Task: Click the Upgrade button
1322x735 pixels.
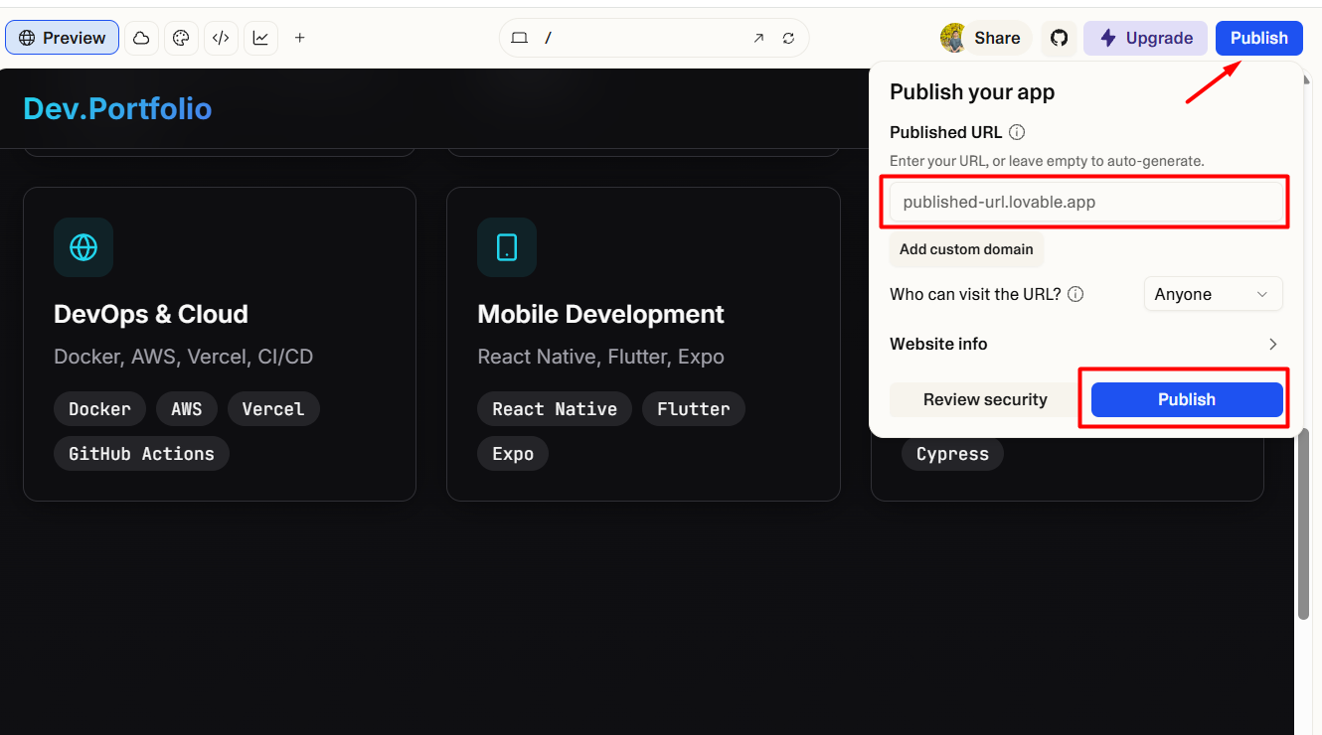Action: click(x=1145, y=38)
